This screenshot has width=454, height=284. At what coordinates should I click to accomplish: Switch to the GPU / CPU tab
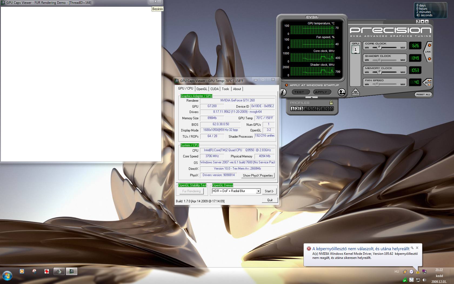[185, 88]
